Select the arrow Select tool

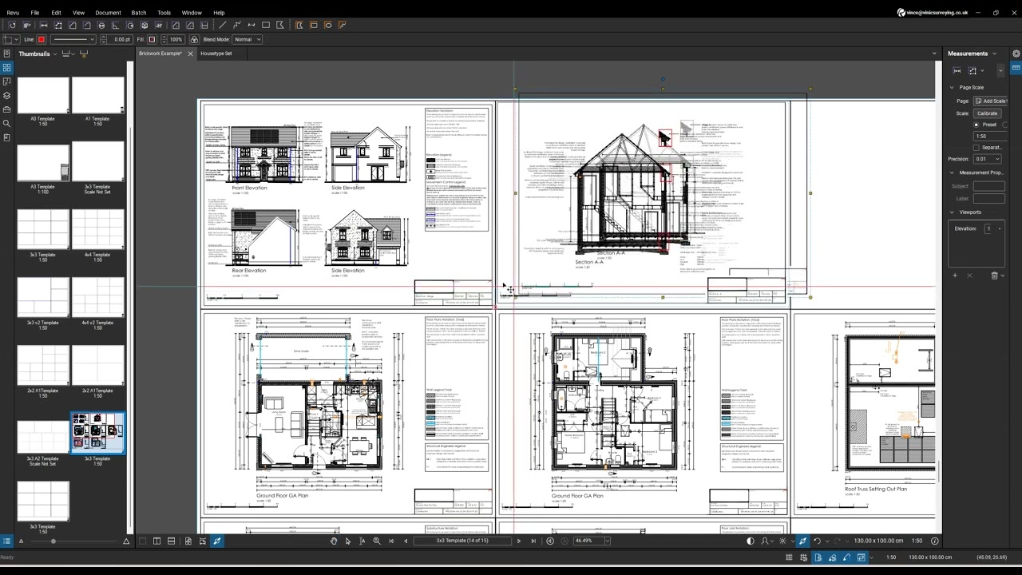[347, 541]
